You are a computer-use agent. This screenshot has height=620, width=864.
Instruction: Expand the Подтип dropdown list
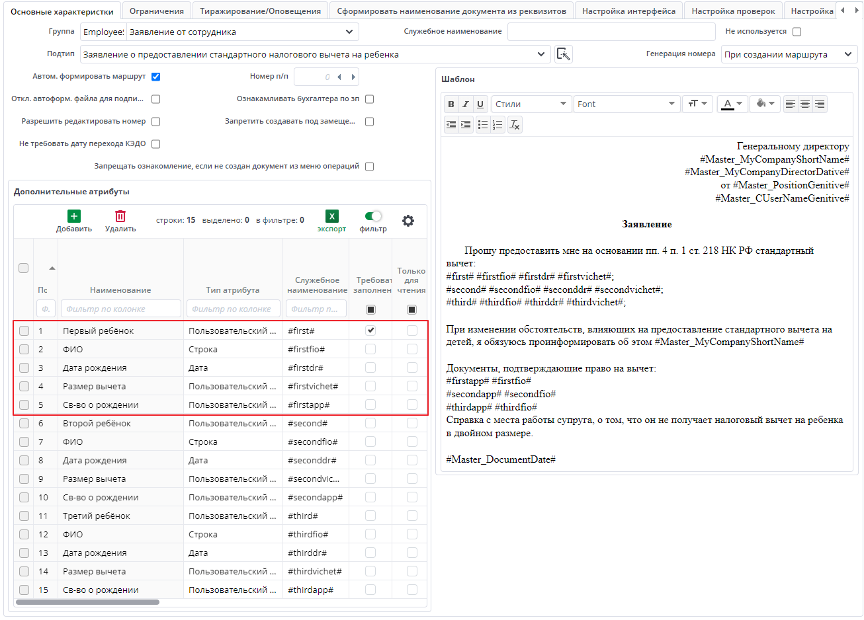pos(540,54)
